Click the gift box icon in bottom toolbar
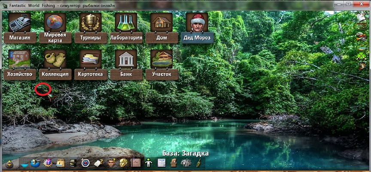 pyautogui.click(x=48, y=163)
